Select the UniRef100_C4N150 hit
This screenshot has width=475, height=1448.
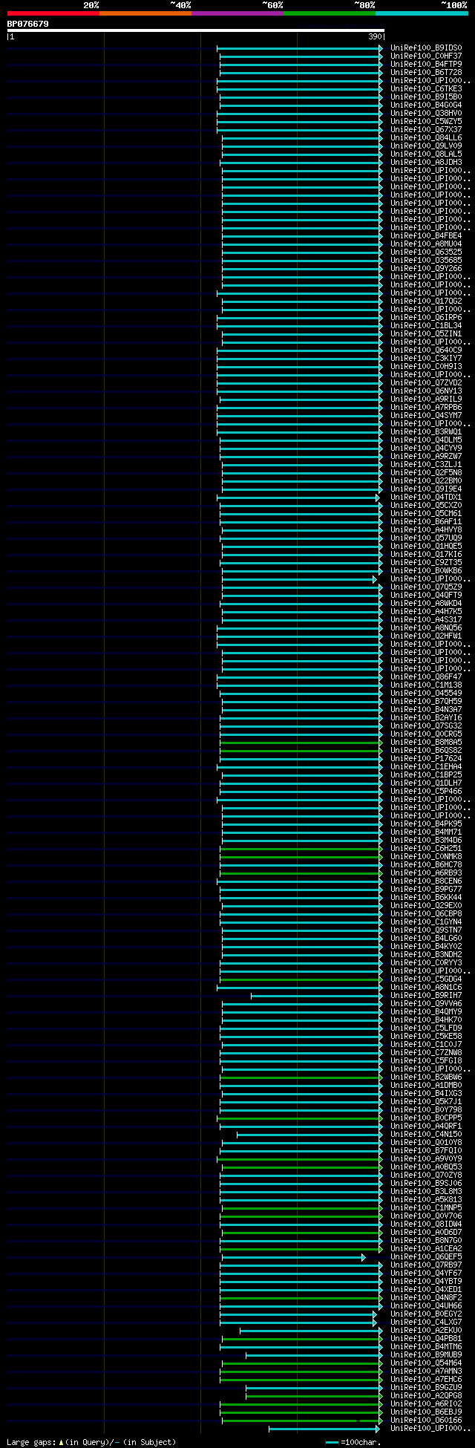coord(426,1134)
